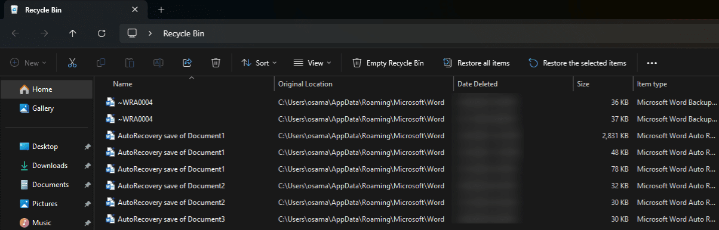Image resolution: width=719 pixels, height=230 pixels.
Task: Click the PC monitor icon in address bar
Action: tap(133, 33)
